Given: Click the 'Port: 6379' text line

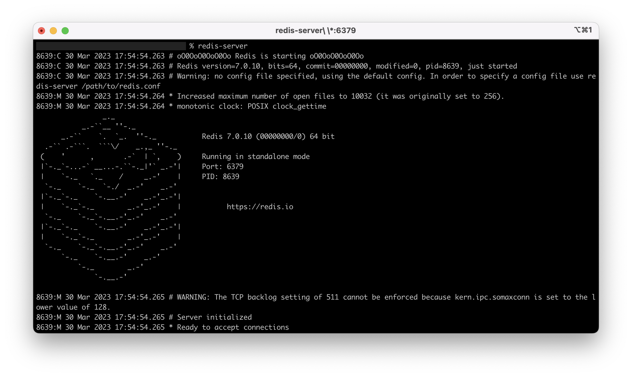Looking at the screenshot, I should click(222, 166).
